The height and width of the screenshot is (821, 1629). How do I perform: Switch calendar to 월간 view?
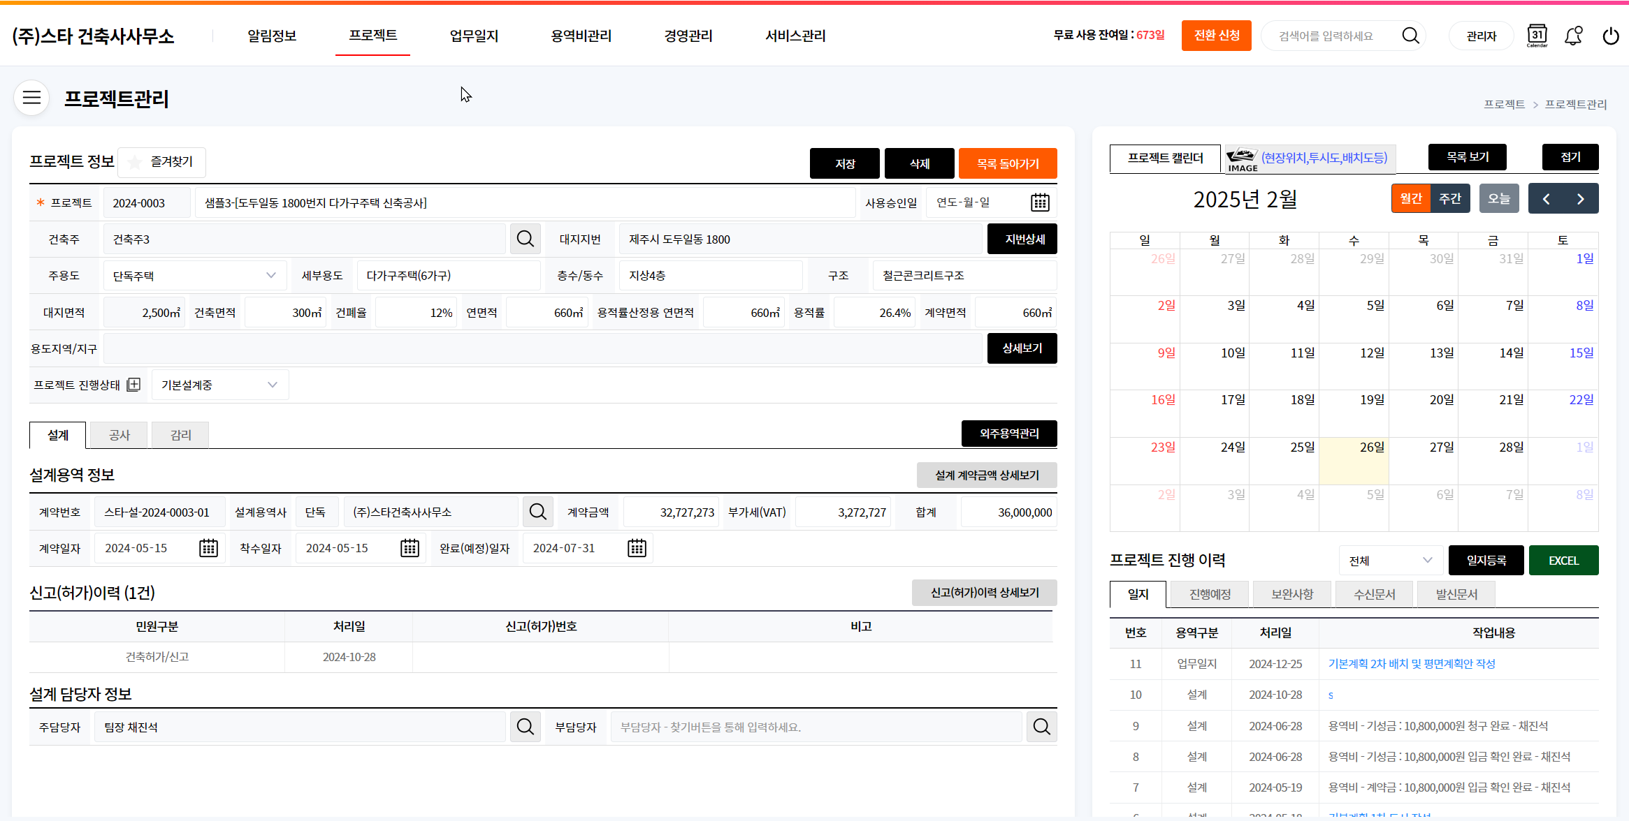click(x=1411, y=199)
